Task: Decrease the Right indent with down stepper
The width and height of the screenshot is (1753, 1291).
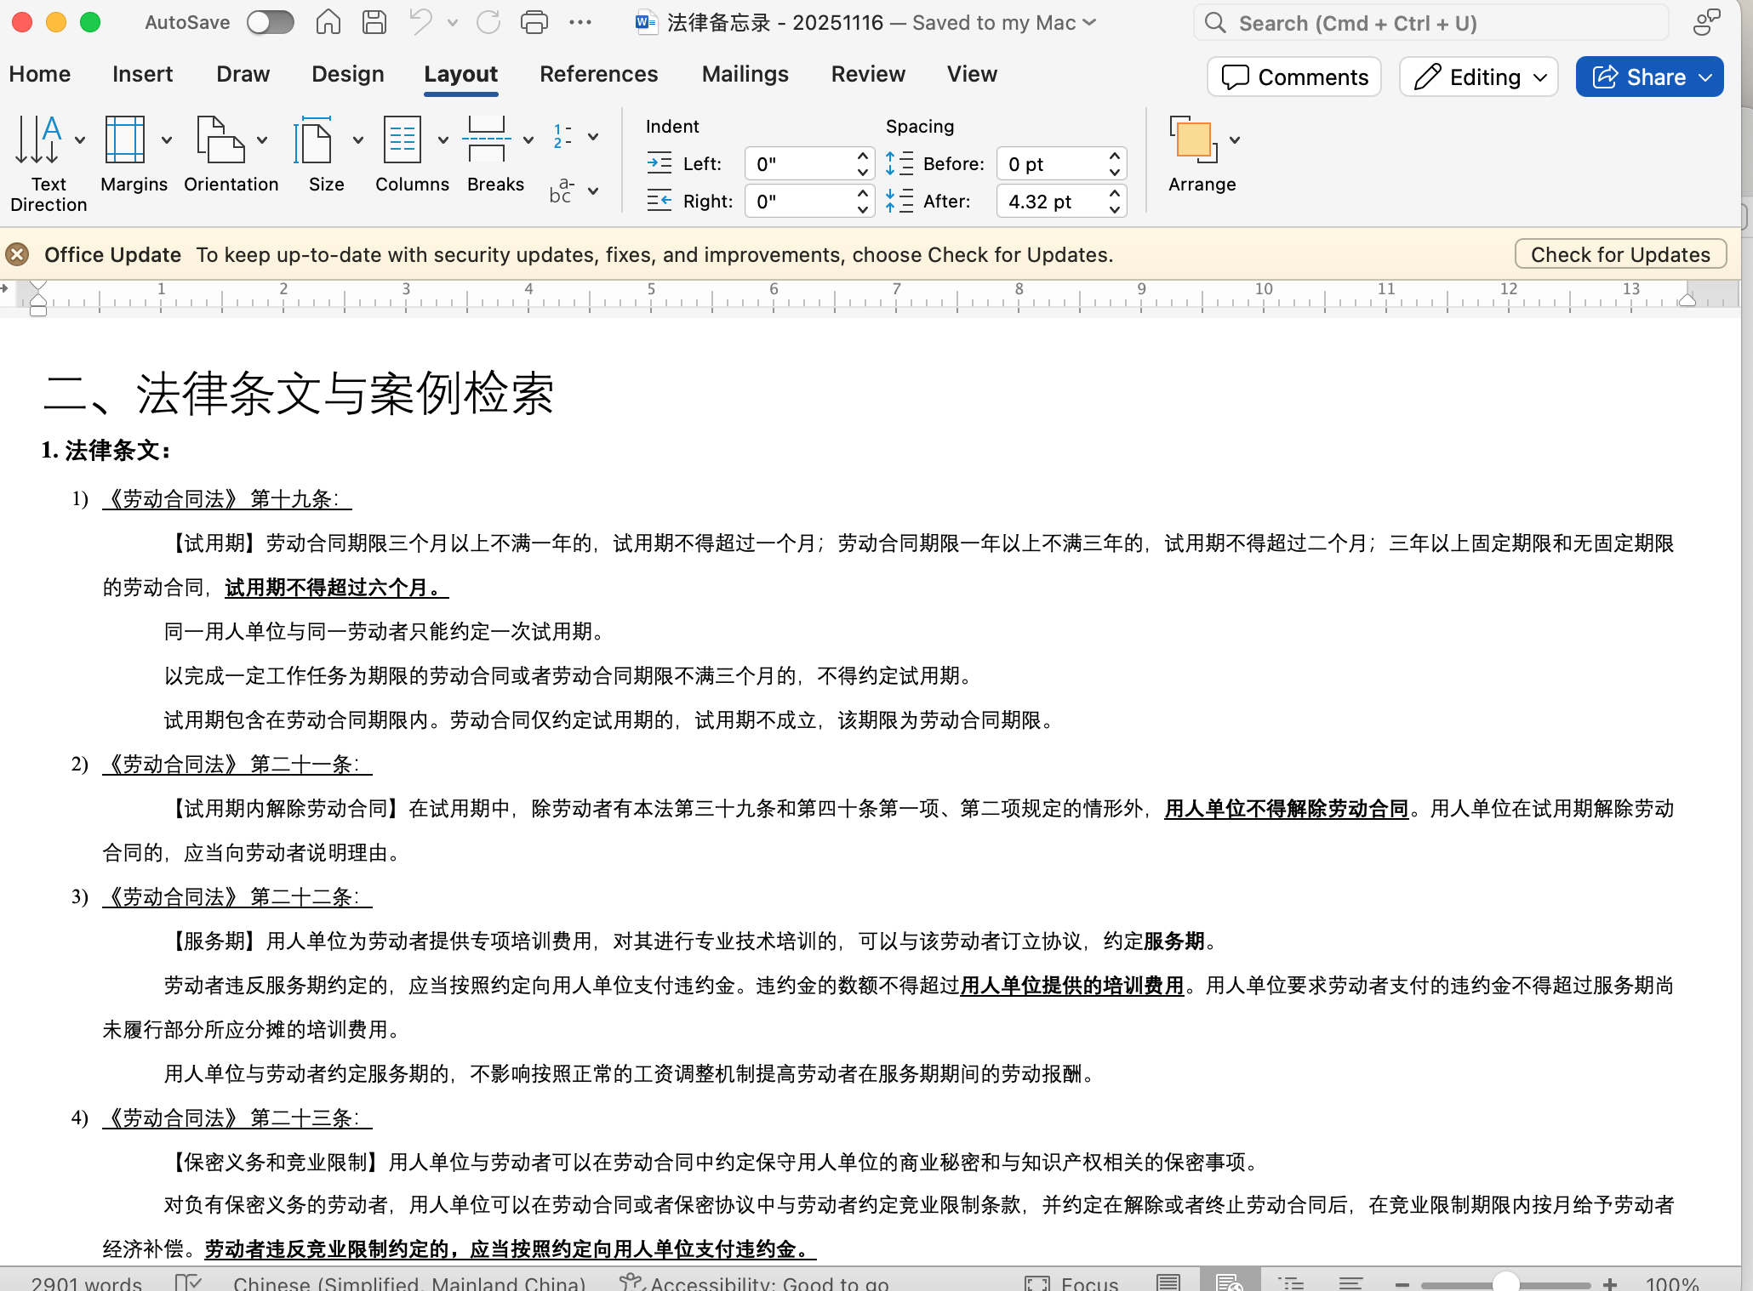Action: pos(863,209)
